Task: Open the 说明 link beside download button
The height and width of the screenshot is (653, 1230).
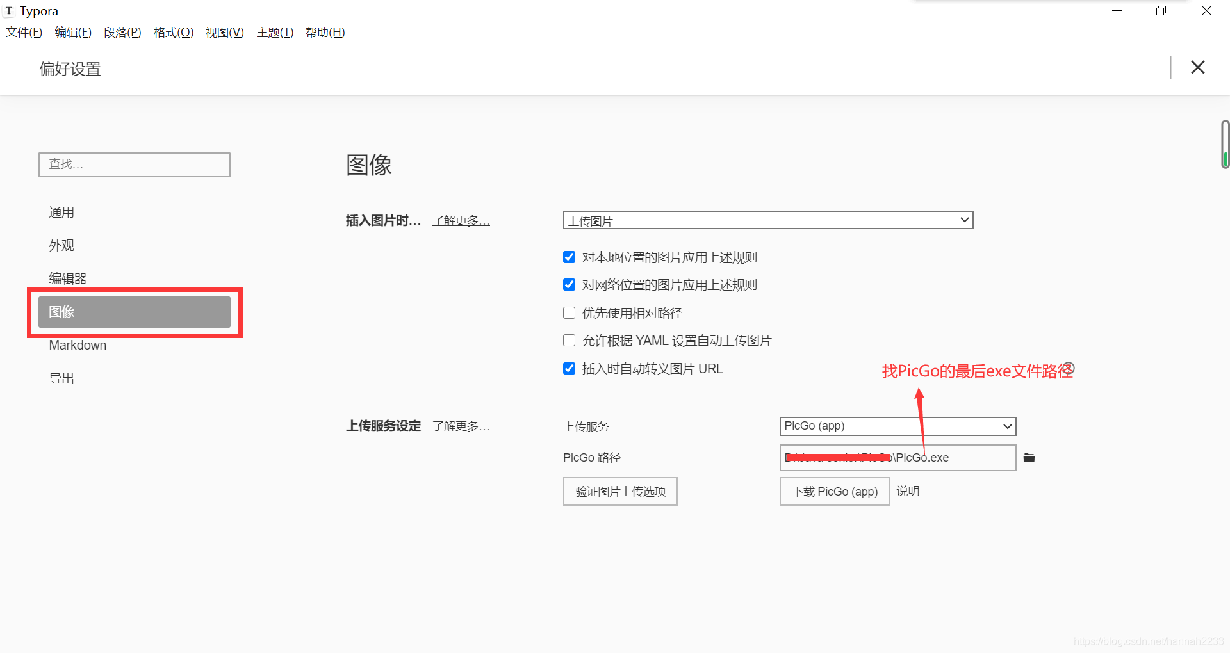Action: [x=908, y=491]
